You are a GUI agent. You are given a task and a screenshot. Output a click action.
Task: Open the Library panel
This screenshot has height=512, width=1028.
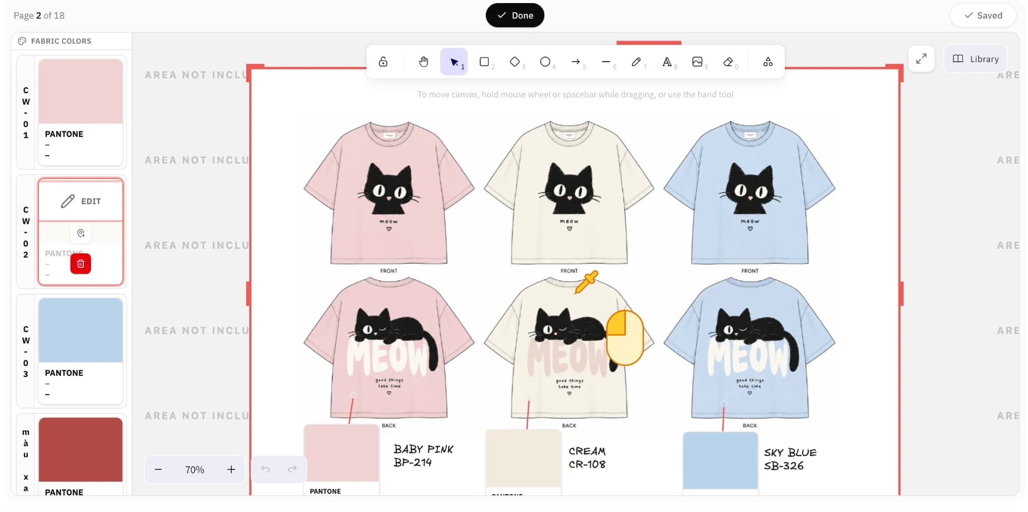pos(976,59)
